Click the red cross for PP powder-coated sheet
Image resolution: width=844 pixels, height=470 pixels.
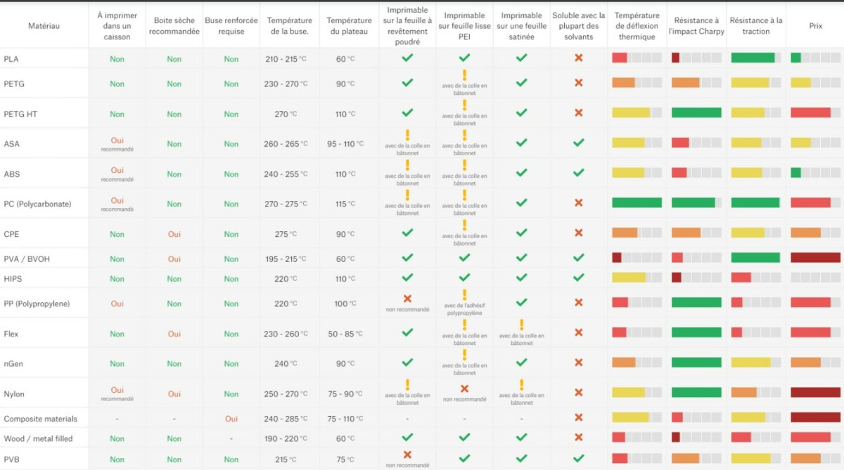coord(407,299)
